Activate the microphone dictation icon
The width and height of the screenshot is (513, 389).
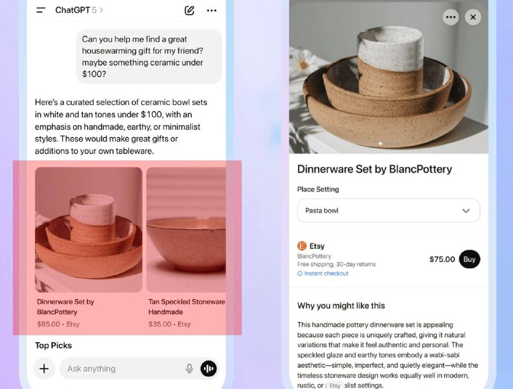[189, 368]
